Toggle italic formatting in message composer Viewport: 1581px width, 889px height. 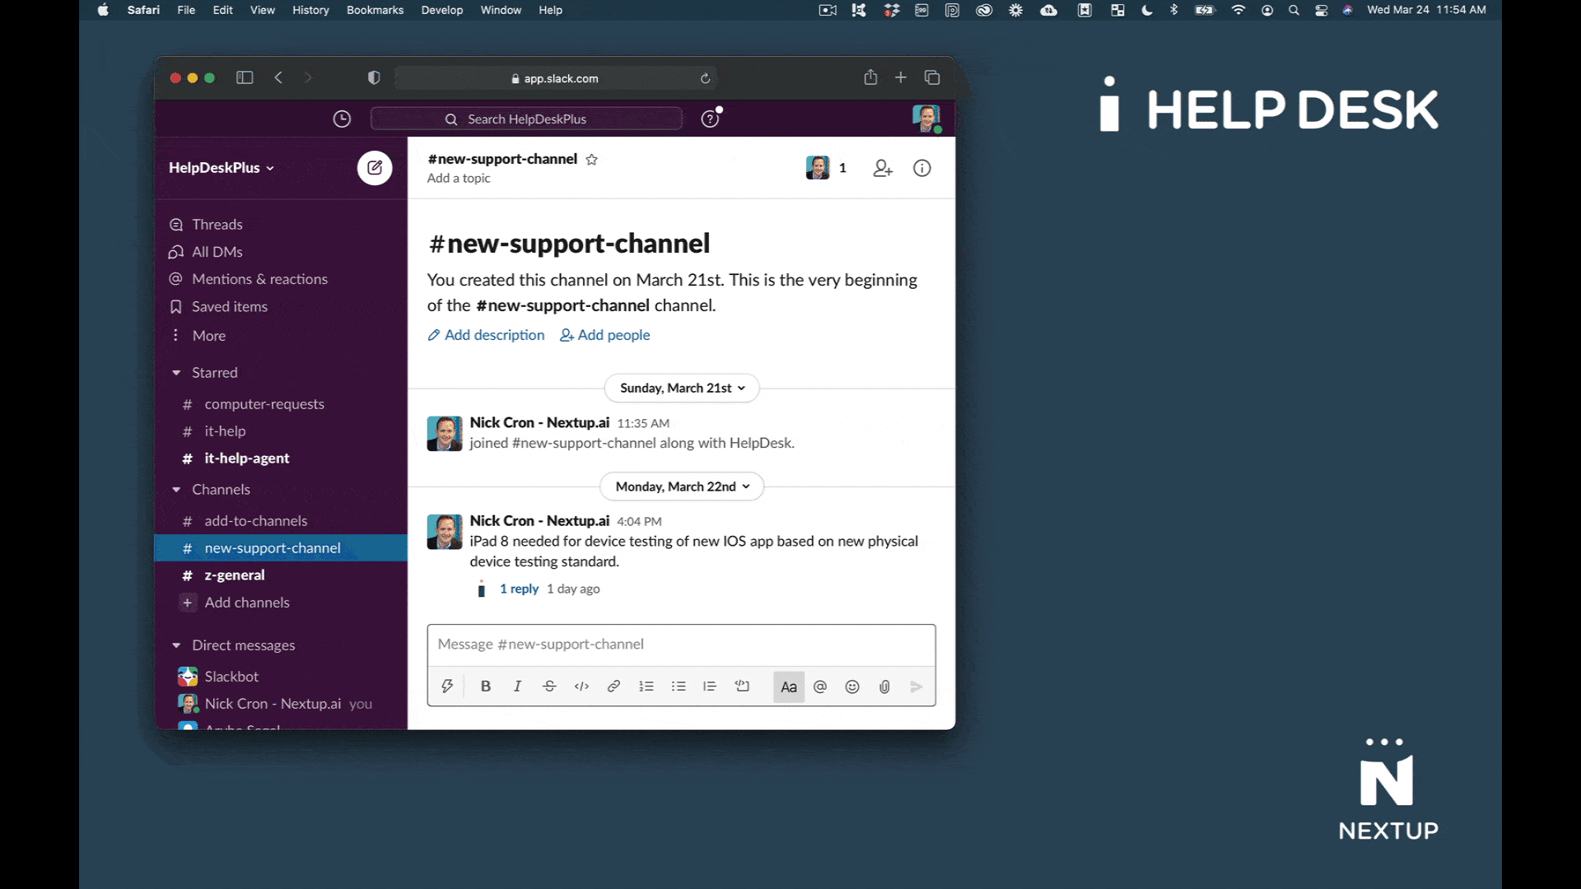pos(517,687)
